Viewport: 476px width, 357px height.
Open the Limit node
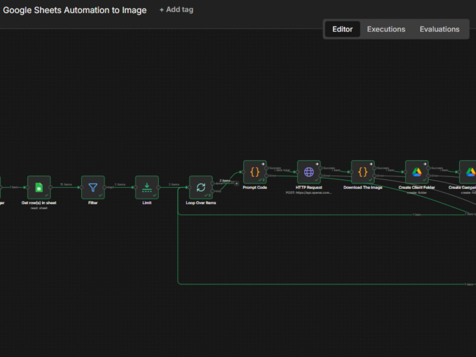pos(147,187)
